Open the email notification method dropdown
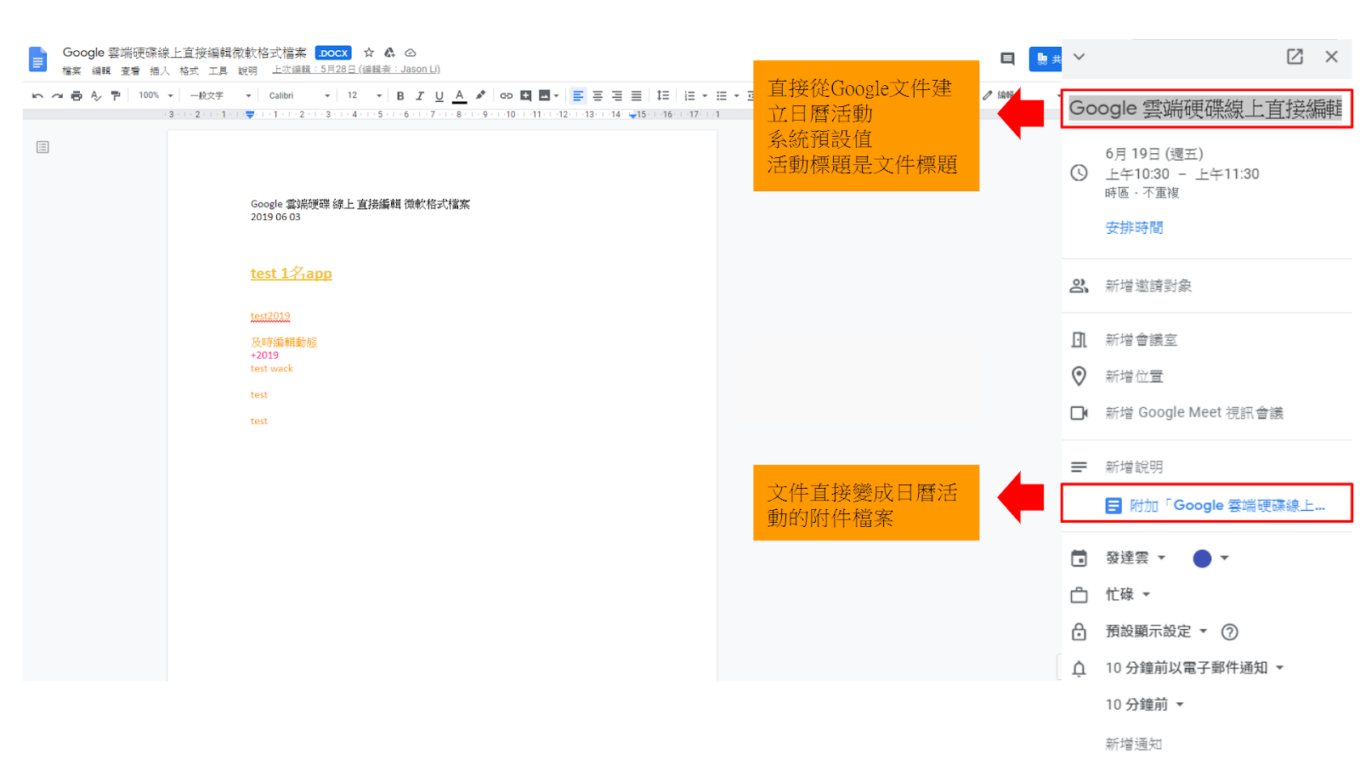1360x765 pixels. coord(1194,668)
